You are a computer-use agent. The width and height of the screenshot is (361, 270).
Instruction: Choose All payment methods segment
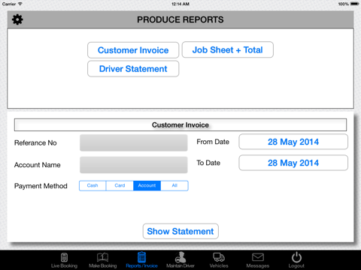coord(174,185)
